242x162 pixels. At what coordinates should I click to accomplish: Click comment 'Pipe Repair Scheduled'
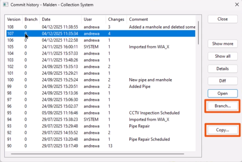coord(149,139)
